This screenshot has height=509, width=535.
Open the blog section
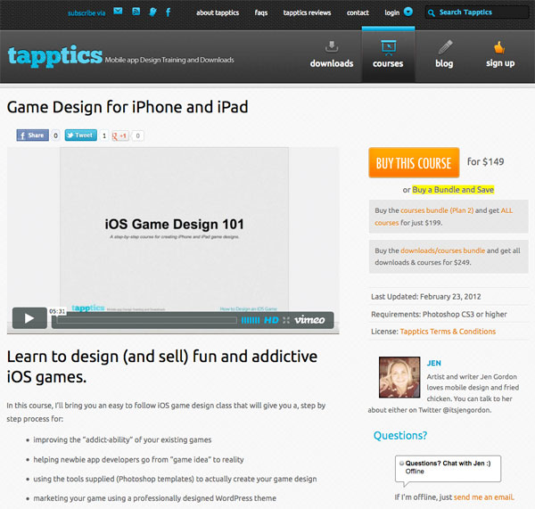[x=444, y=54]
